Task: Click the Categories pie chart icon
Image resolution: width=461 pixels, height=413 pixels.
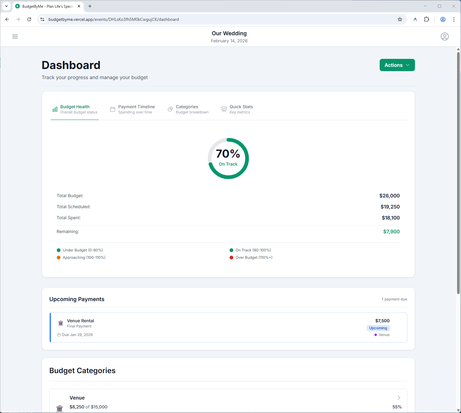Action: [170, 109]
